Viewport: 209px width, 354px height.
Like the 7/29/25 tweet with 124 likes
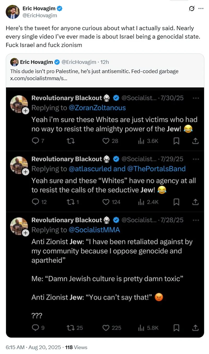coord(106,202)
